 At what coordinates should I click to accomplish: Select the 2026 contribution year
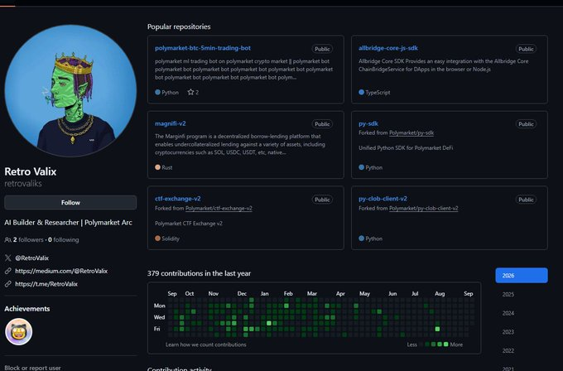tap(522, 276)
